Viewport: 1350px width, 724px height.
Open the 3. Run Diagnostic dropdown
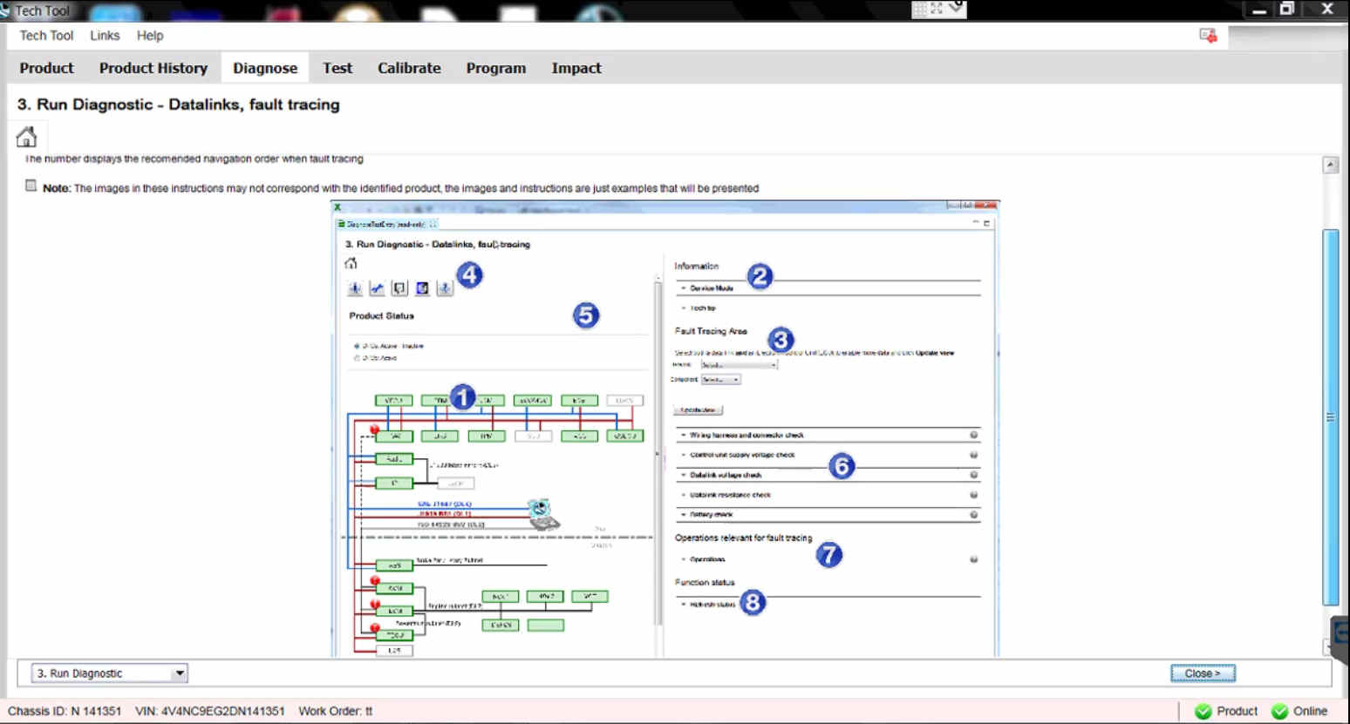click(110, 673)
